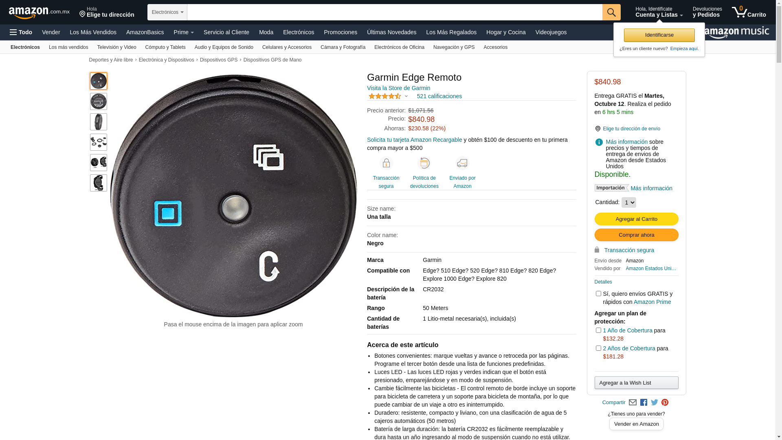Enable free shipping with Amazon Prime checkbox
Screen dimensions: 782x440
598,294
